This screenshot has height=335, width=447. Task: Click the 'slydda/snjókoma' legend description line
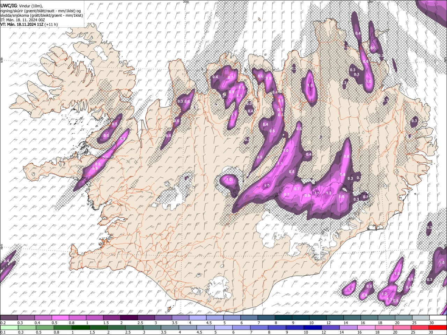point(42,15)
